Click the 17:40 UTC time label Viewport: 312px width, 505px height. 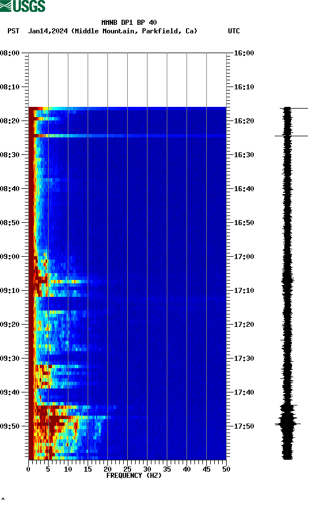pyautogui.click(x=244, y=392)
